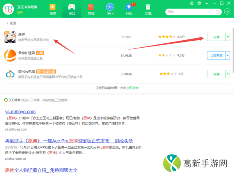Click the cj.sina.com.cn source text
234x173 pixels.
pyautogui.click(x=16, y=159)
